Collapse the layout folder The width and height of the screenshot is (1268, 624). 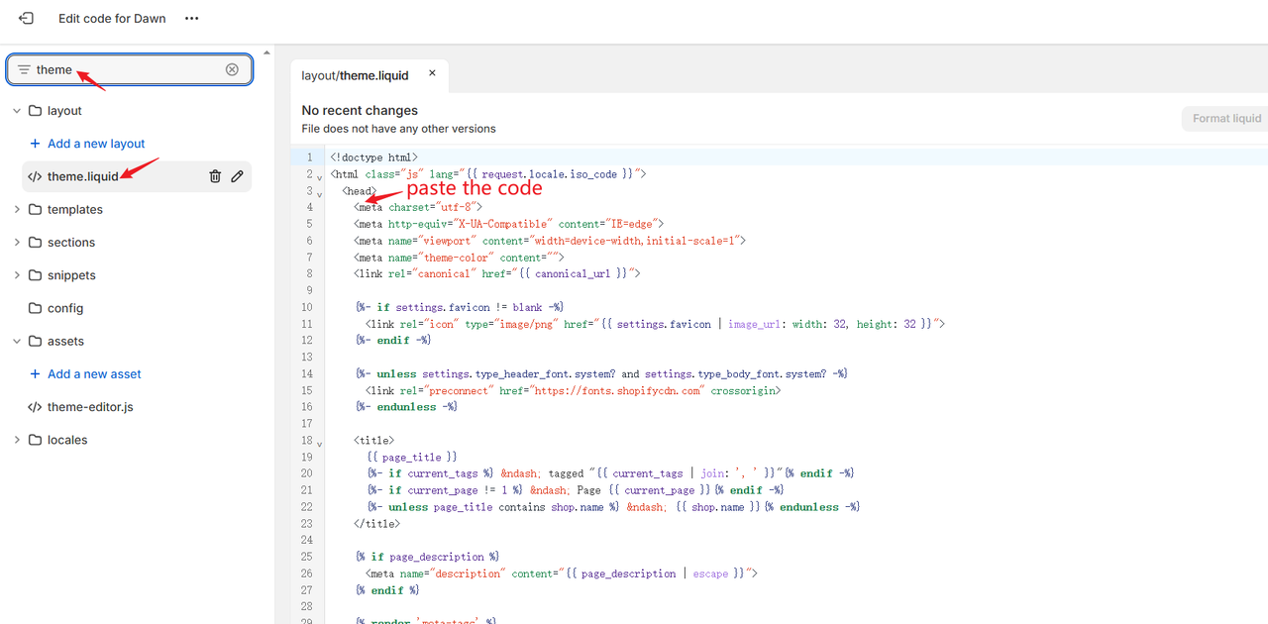coord(17,111)
